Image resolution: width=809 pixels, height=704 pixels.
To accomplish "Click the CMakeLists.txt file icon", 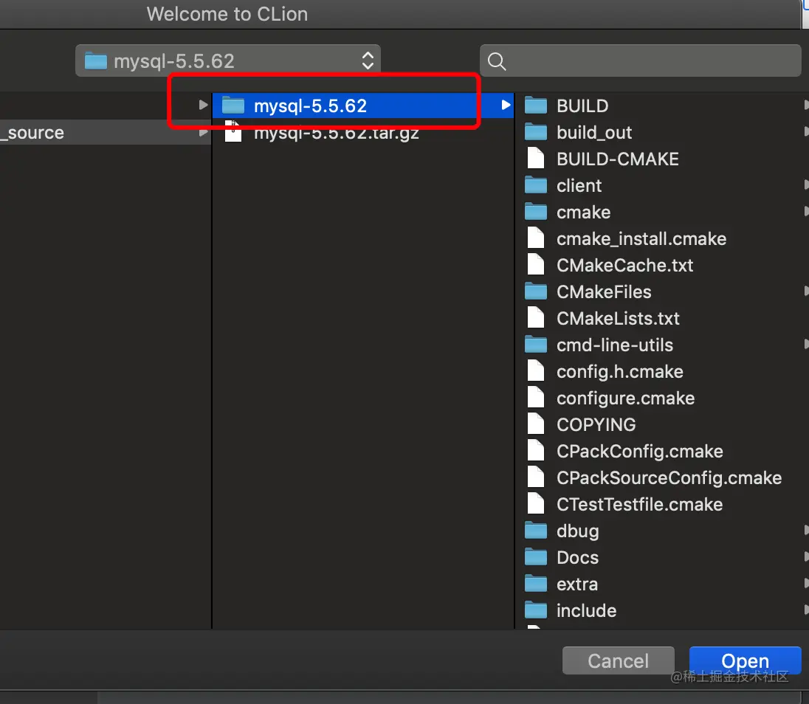I will [x=536, y=318].
